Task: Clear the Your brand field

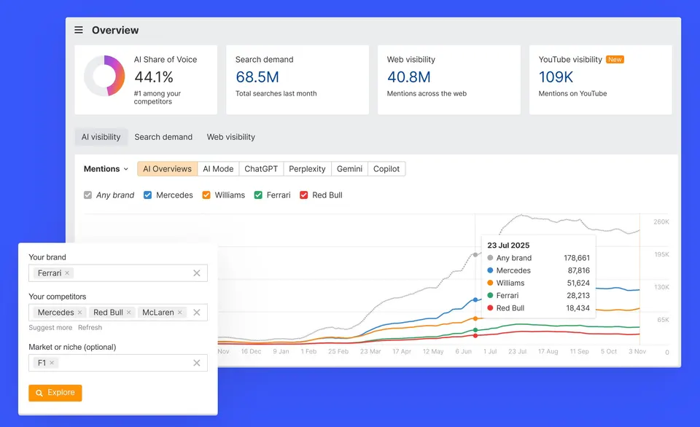Action: click(196, 273)
